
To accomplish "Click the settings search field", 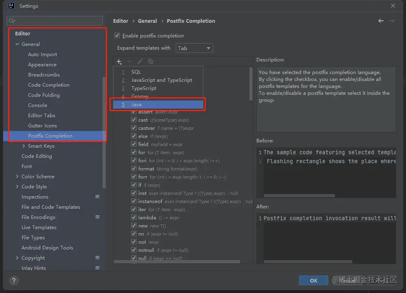I will [55, 21].
